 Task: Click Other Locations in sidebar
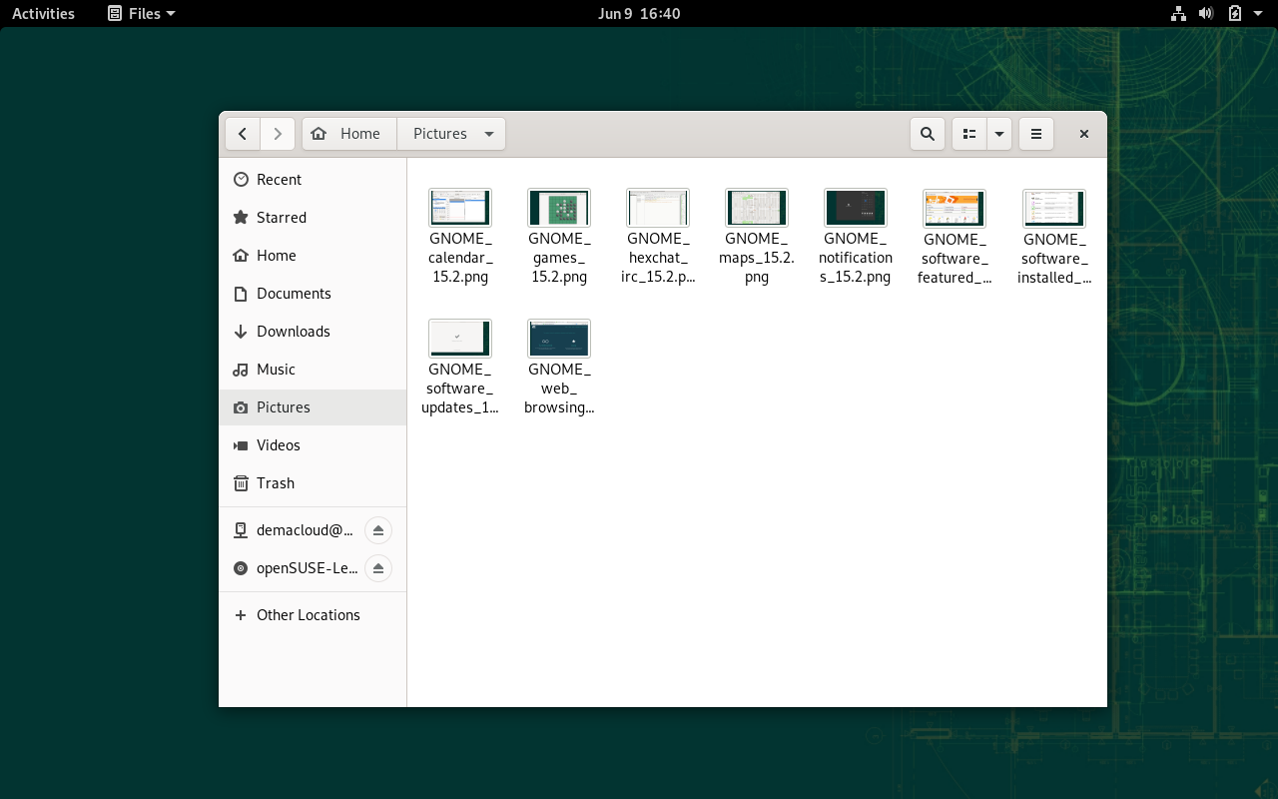[308, 615]
